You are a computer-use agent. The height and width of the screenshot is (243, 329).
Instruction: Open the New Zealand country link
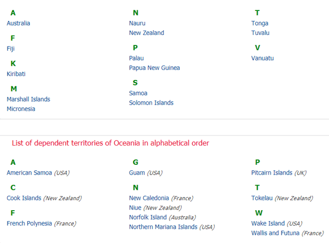coord(146,33)
